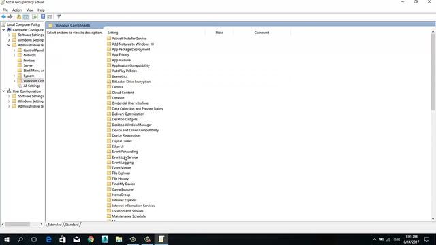
Task: Open the Action menu
Action: point(17,10)
